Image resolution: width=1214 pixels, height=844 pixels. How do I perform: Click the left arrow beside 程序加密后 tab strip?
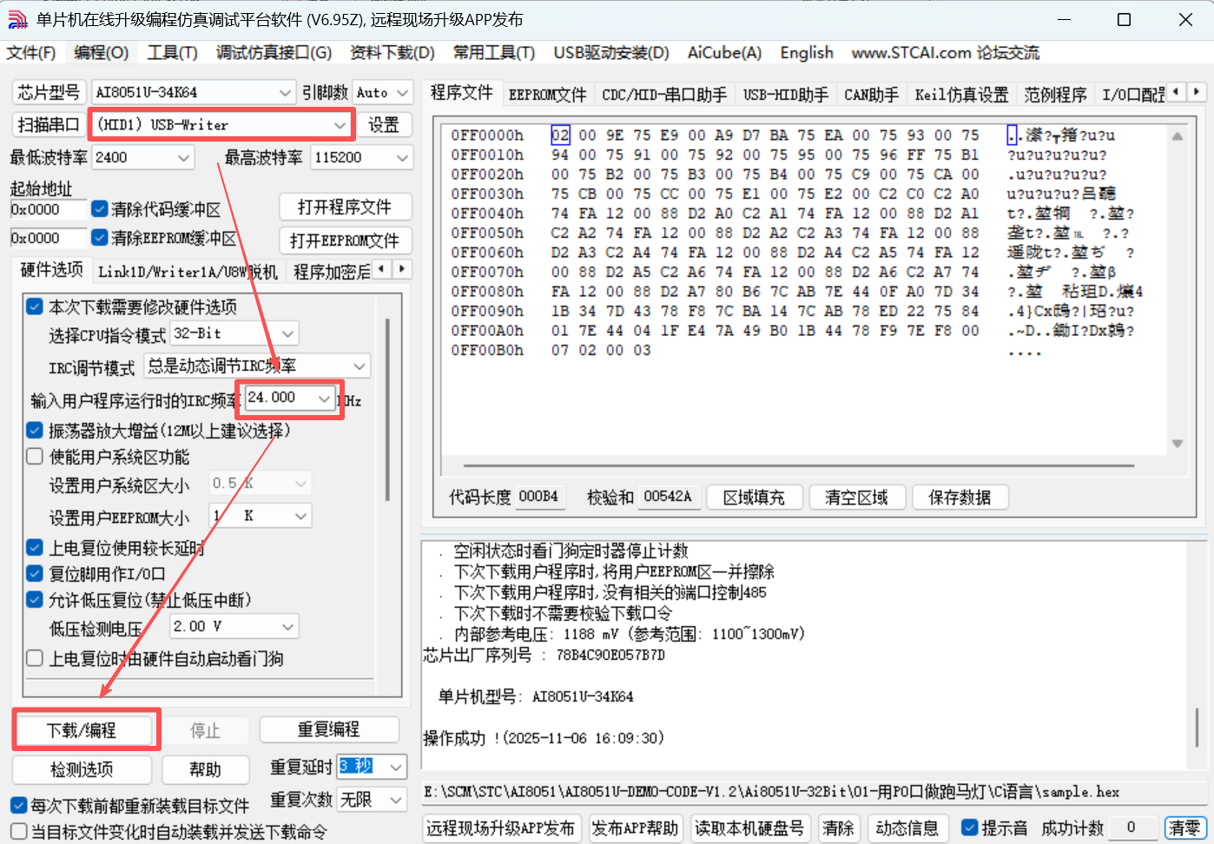pos(380,270)
